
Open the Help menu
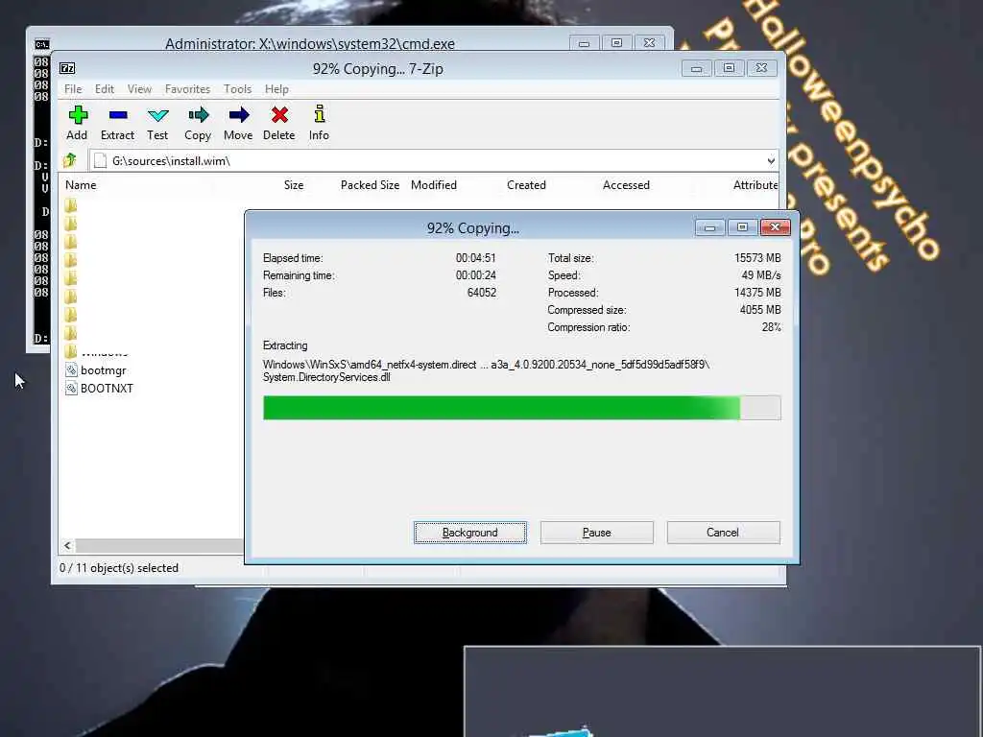click(x=276, y=89)
